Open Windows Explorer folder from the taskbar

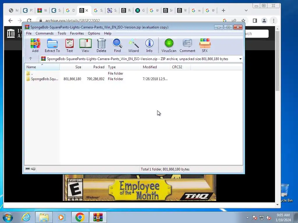pos(44,217)
